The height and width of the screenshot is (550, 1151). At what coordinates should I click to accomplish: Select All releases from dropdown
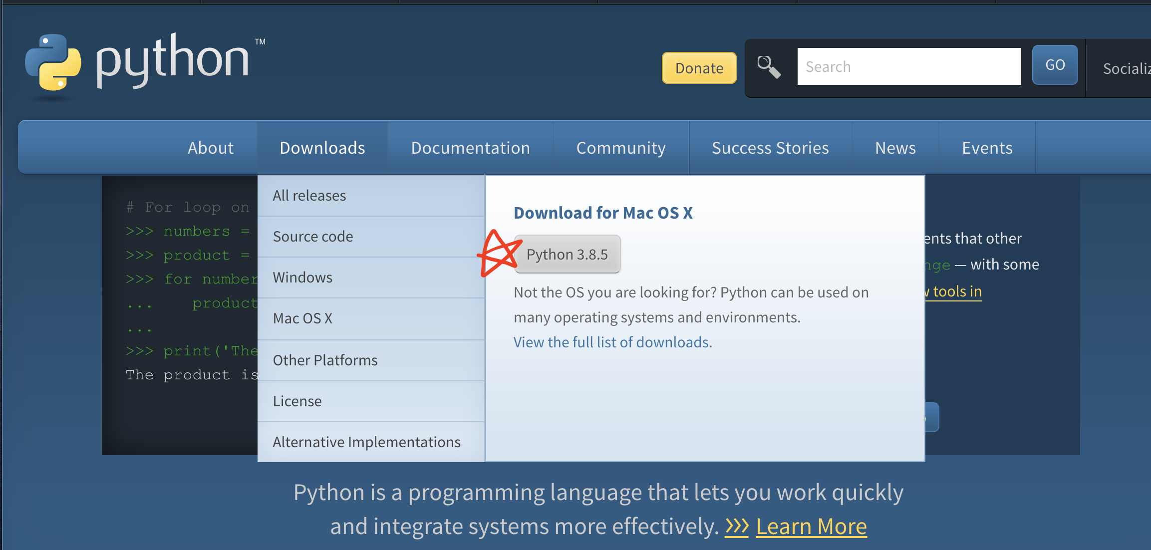tap(309, 196)
